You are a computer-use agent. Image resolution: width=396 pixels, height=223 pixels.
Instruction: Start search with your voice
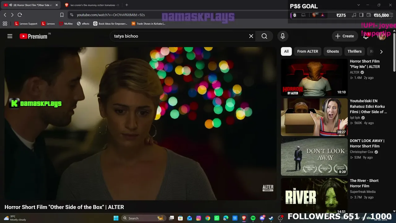[282, 36]
